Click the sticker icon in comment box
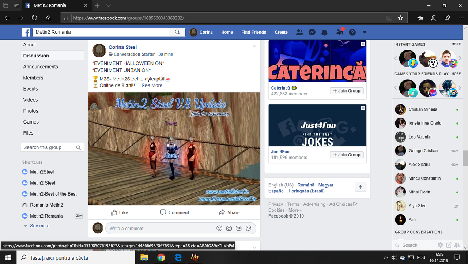Screen dimensions: 468x264 click(x=248, y=228)
